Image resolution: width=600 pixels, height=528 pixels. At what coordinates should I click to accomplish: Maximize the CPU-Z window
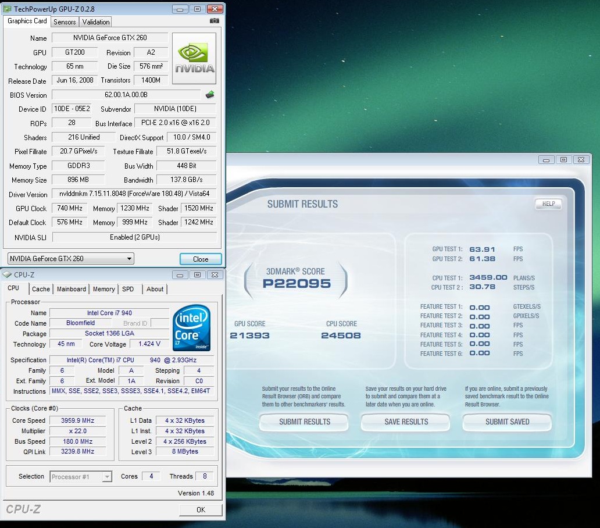click(198, 274)
